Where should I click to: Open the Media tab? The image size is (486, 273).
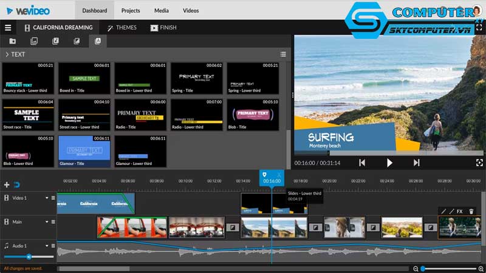point(161,10)
